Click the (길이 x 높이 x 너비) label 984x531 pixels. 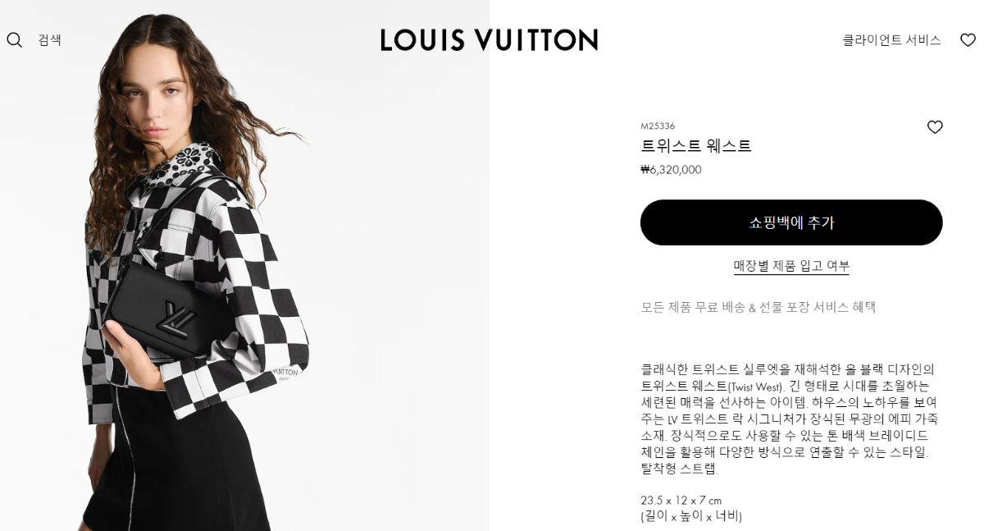691,516
